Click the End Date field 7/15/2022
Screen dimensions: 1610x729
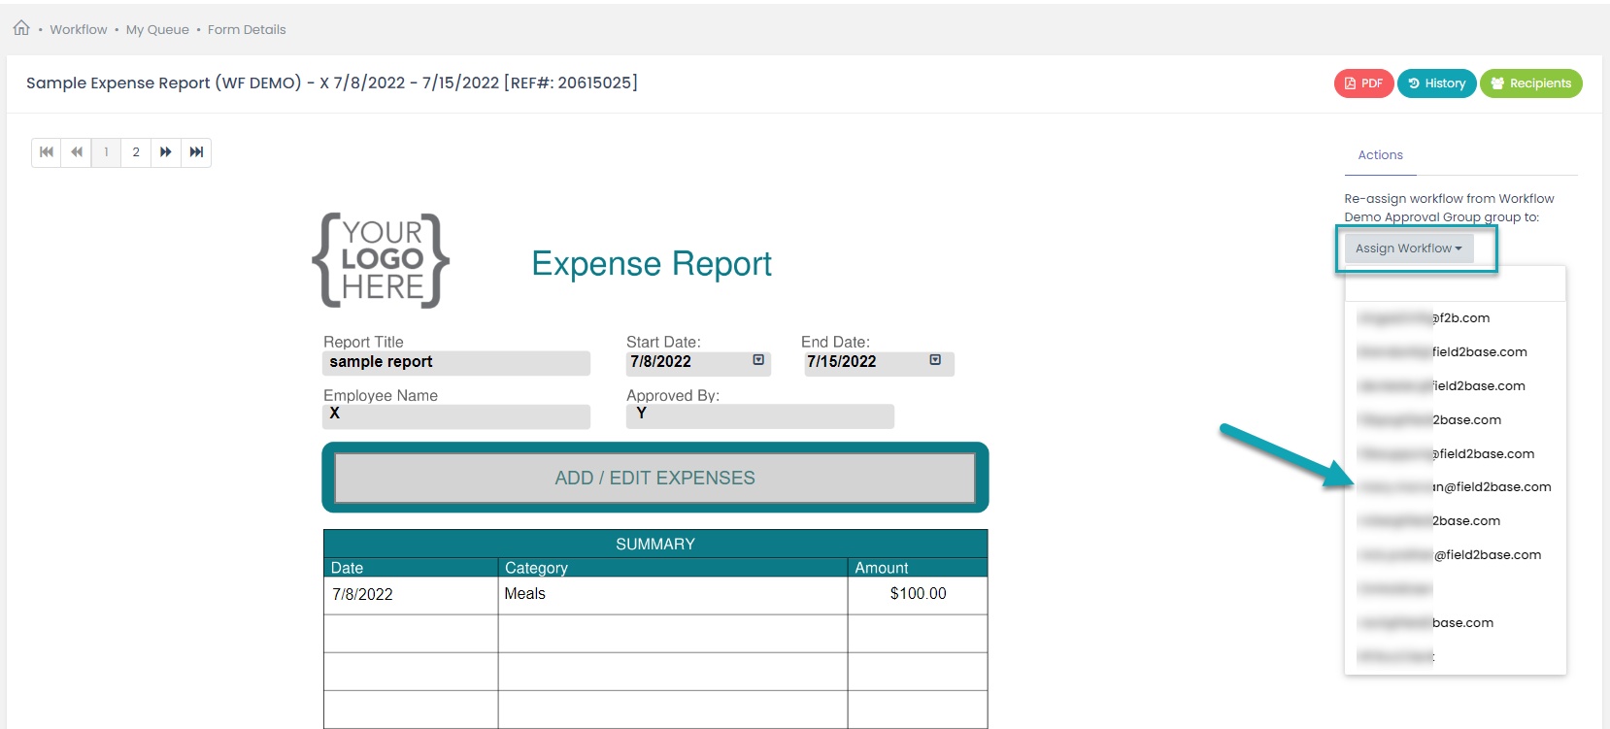coord(879,362)
